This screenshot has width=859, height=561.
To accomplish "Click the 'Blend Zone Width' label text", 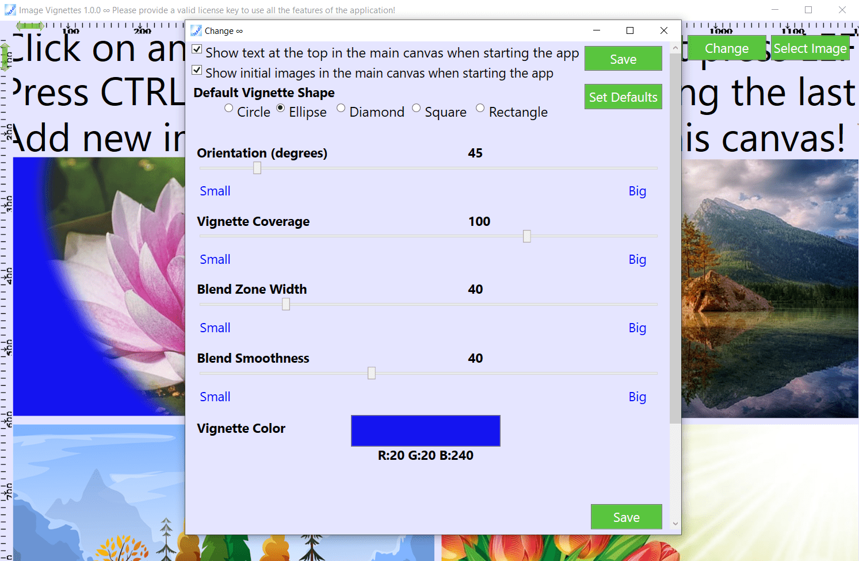I will (252, 289).
